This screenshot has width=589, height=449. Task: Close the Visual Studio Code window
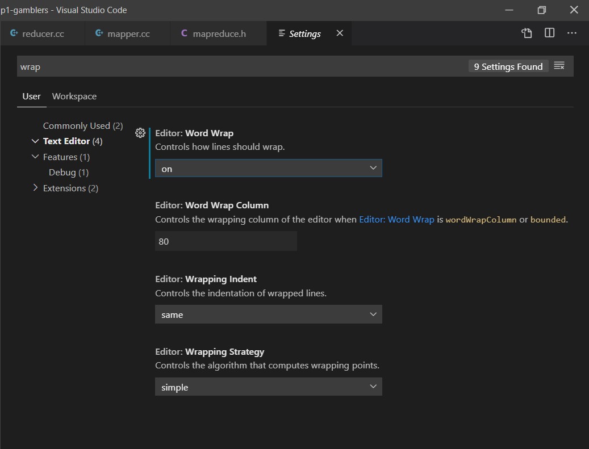coord(574,10)
